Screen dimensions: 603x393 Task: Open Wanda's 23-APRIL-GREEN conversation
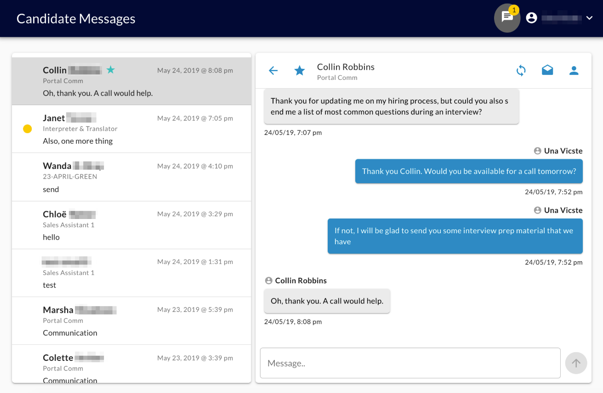[x=131, y=177]
